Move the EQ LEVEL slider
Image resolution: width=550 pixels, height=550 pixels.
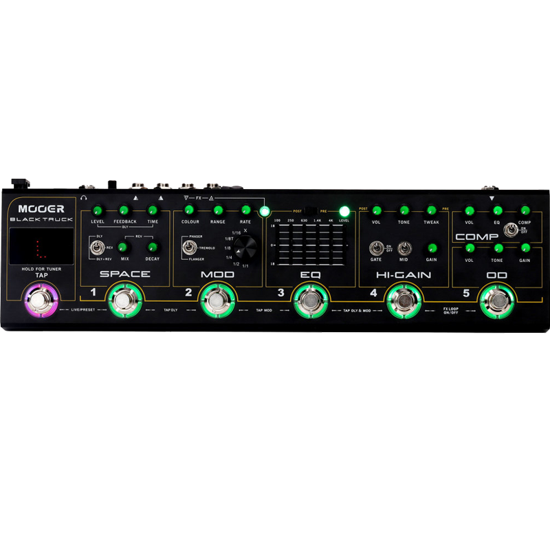(x=345, y=245)
